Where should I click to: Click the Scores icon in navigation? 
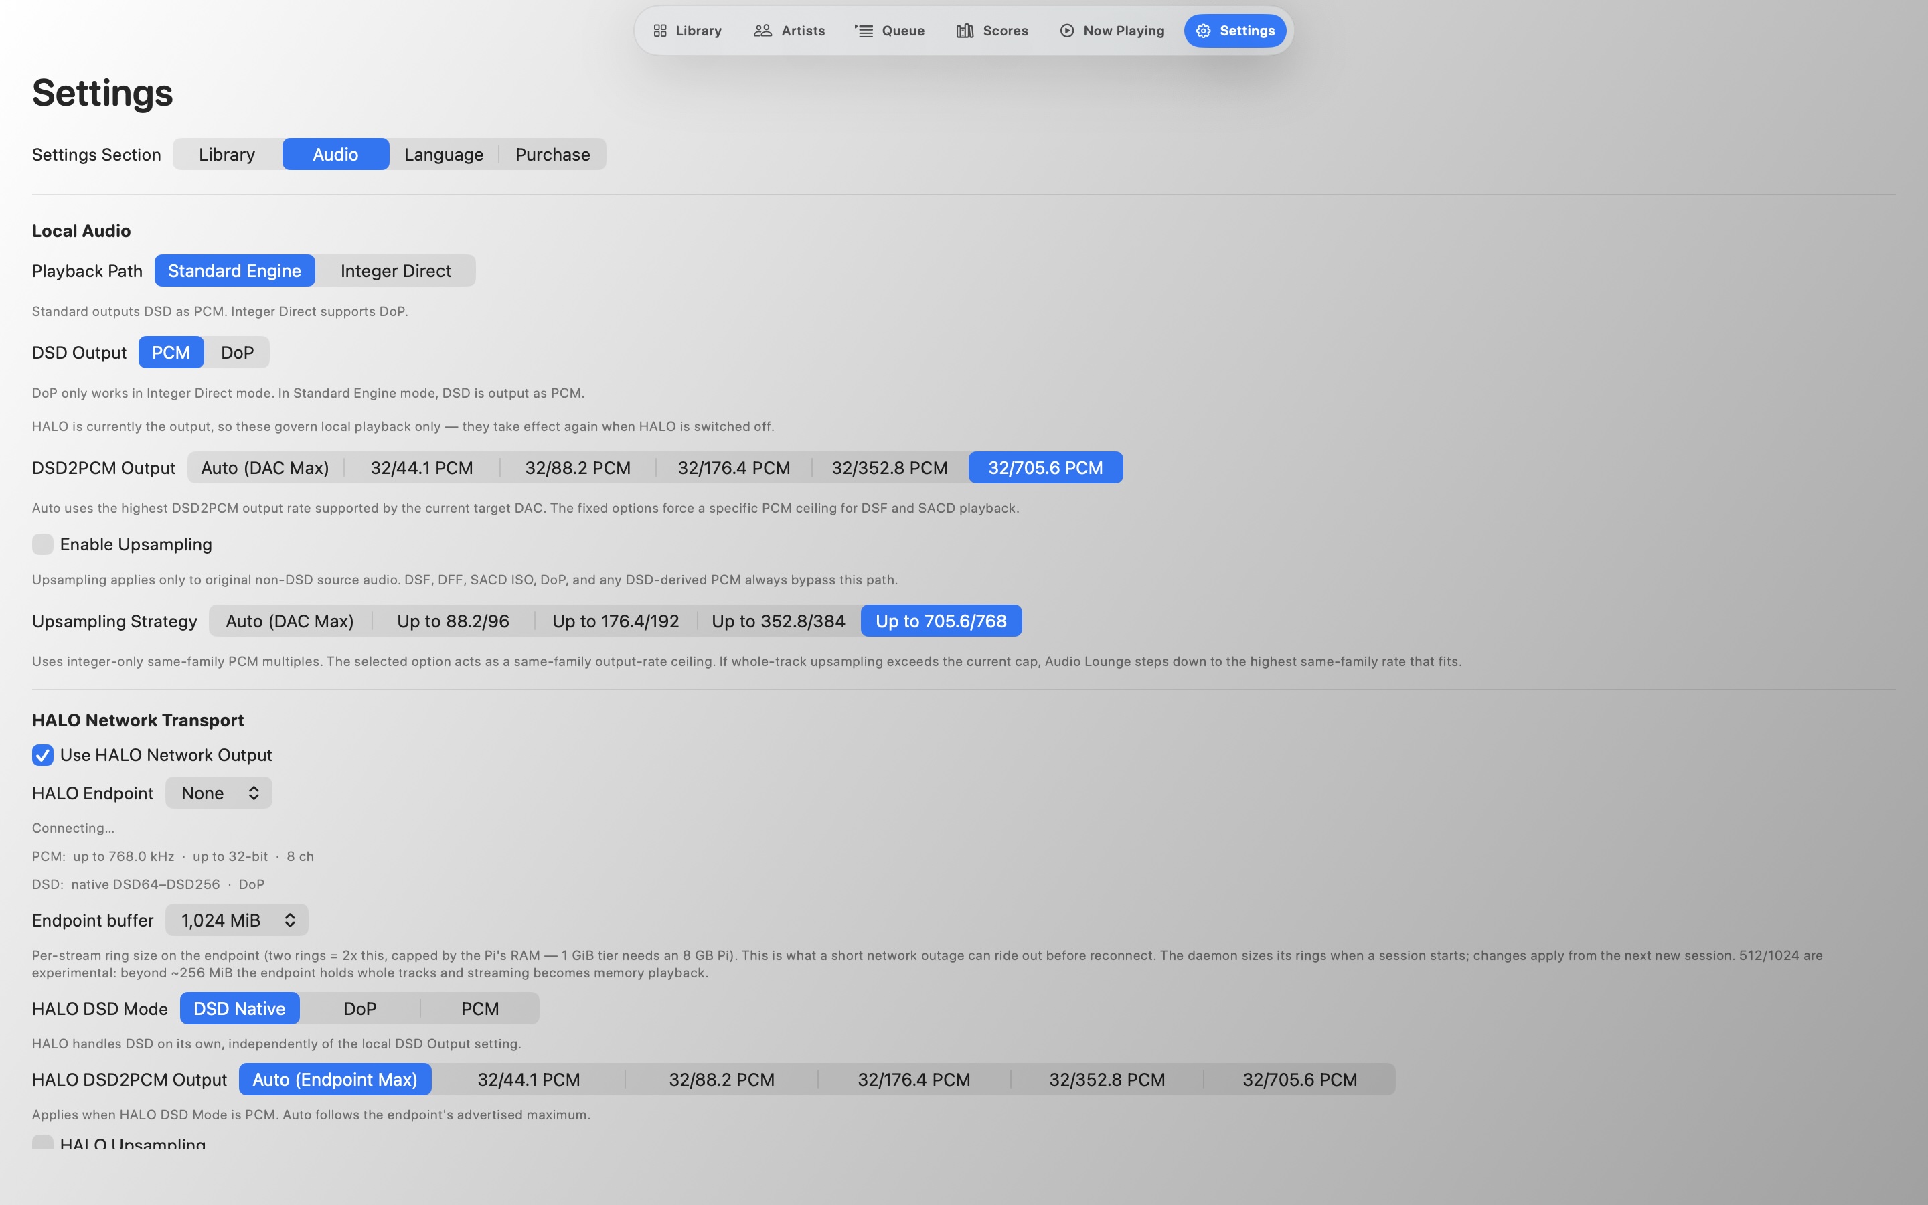965,31
